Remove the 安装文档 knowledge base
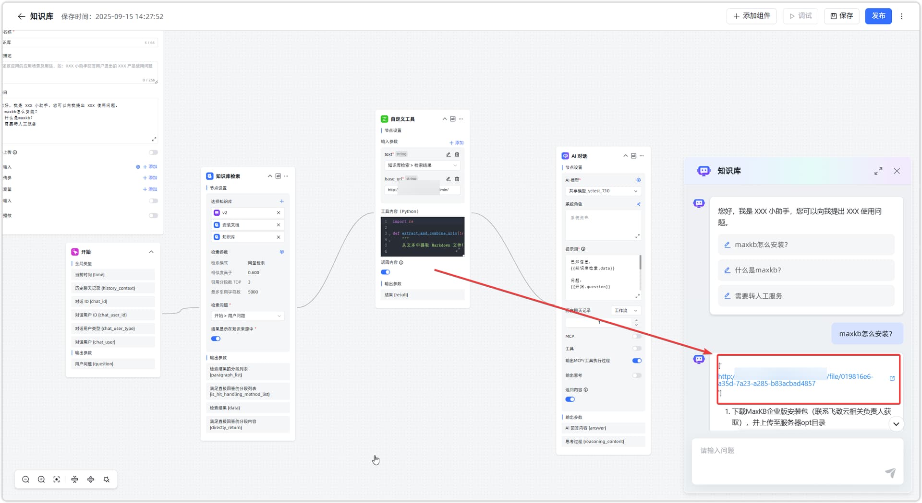 click(x=279, y=225)
